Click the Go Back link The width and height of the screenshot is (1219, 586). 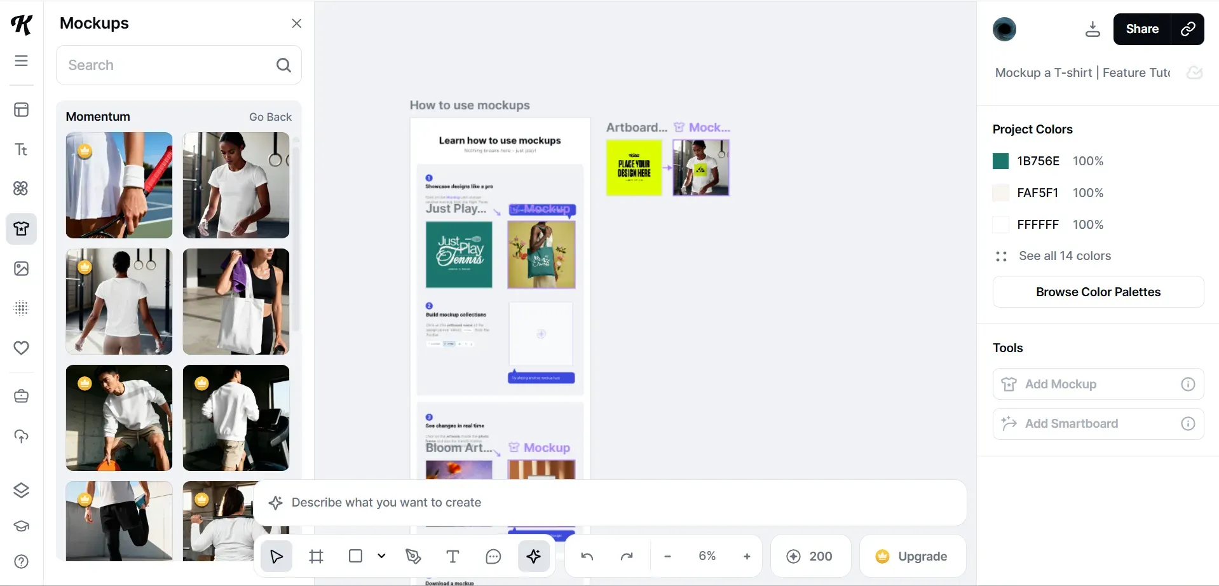point(270,117)
